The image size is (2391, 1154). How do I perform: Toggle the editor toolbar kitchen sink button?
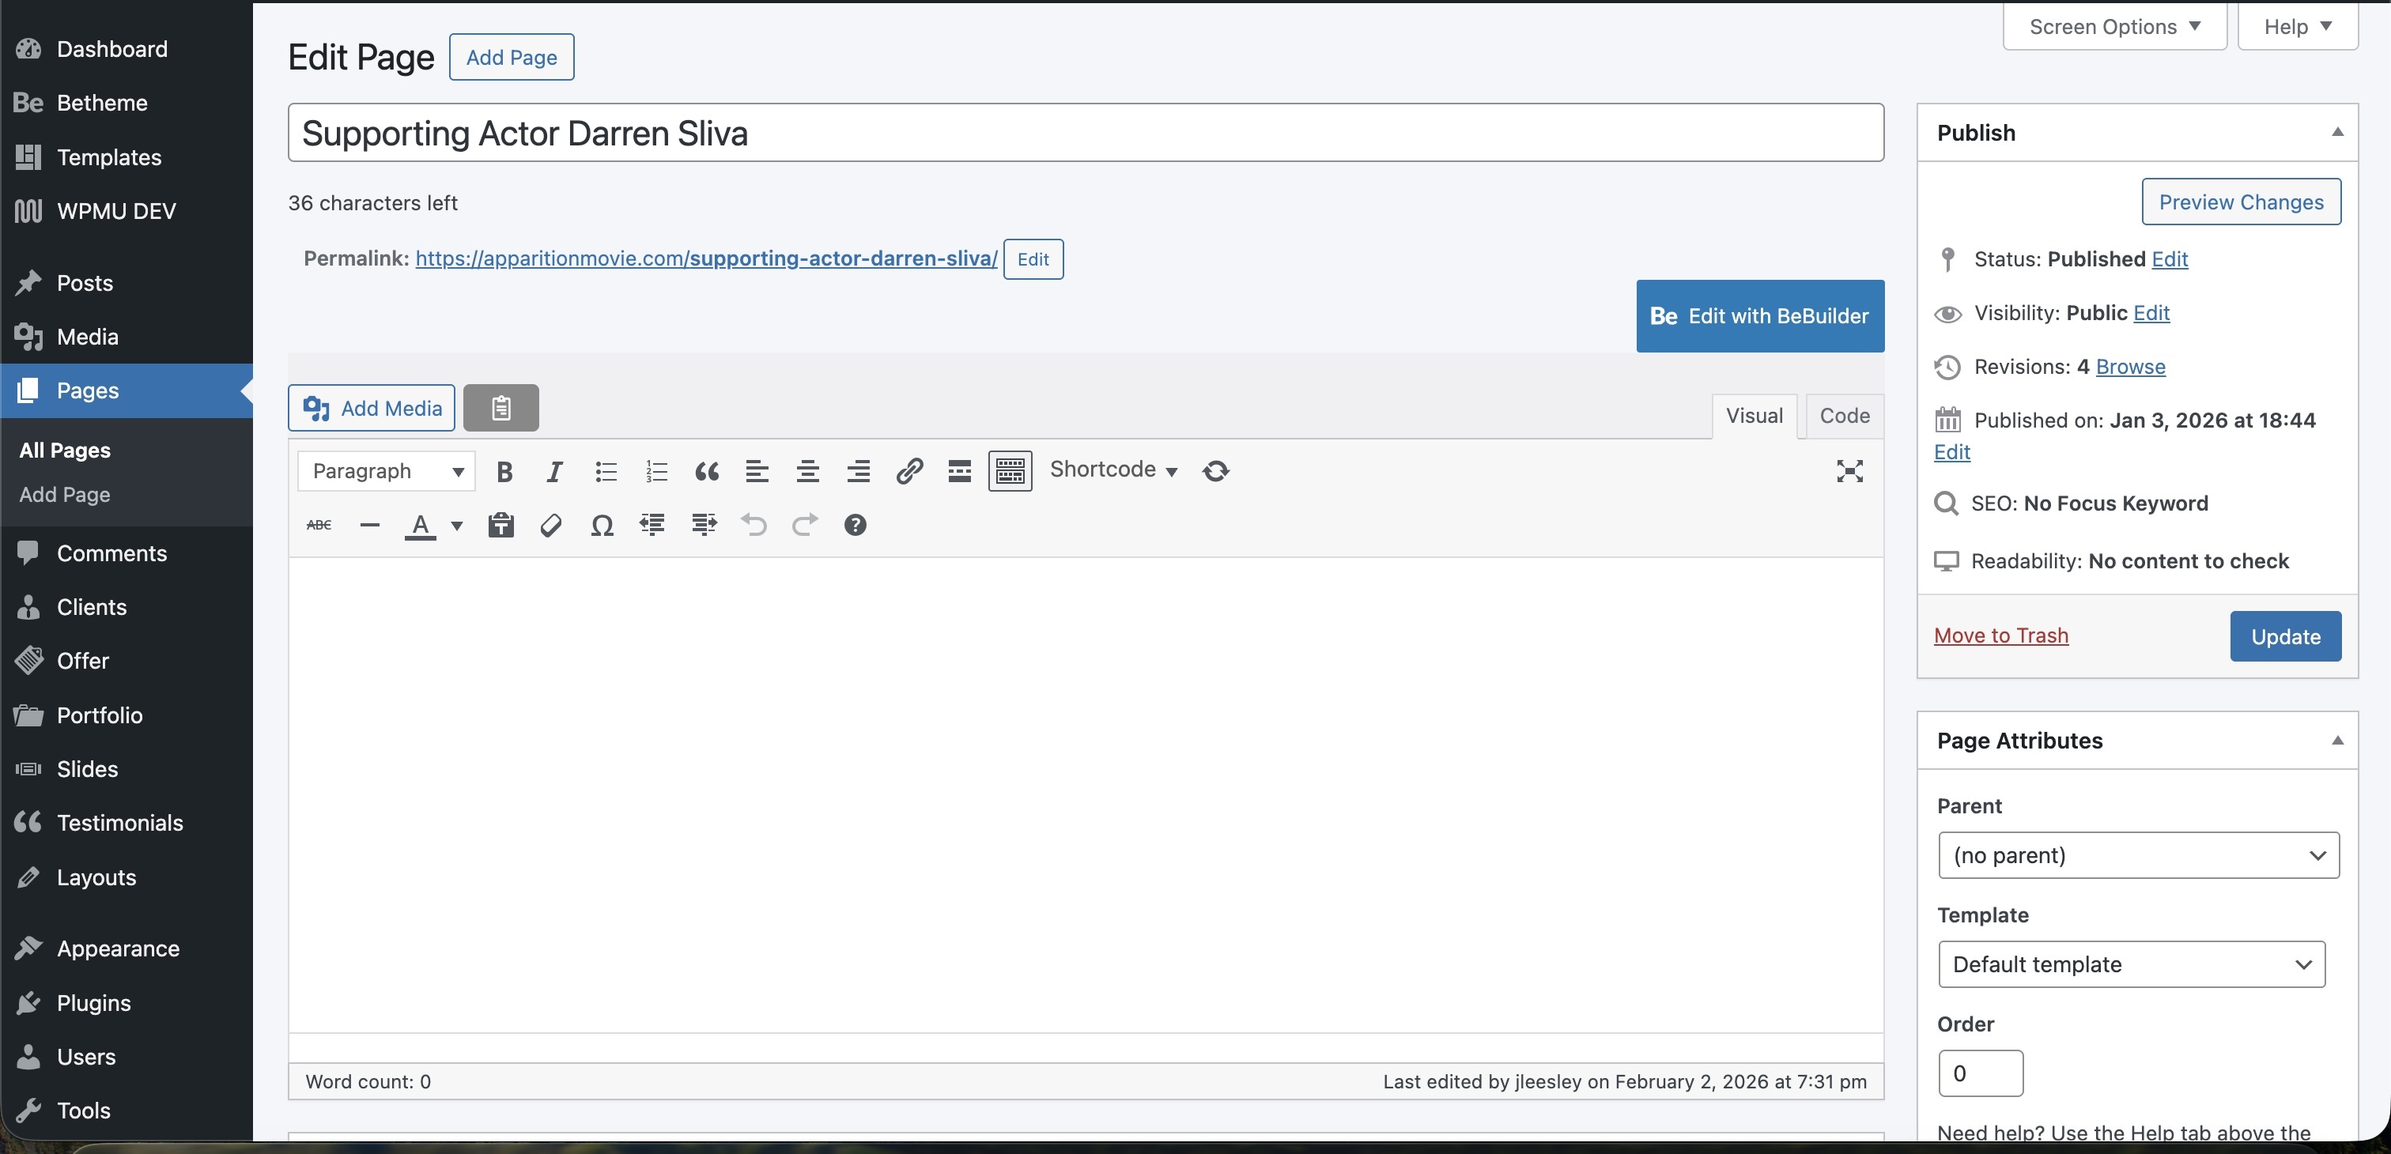pyautogui.click(x=1010, y=471)
